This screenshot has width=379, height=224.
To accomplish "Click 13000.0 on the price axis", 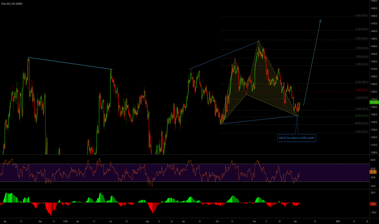I will click(x=374, y=153).
